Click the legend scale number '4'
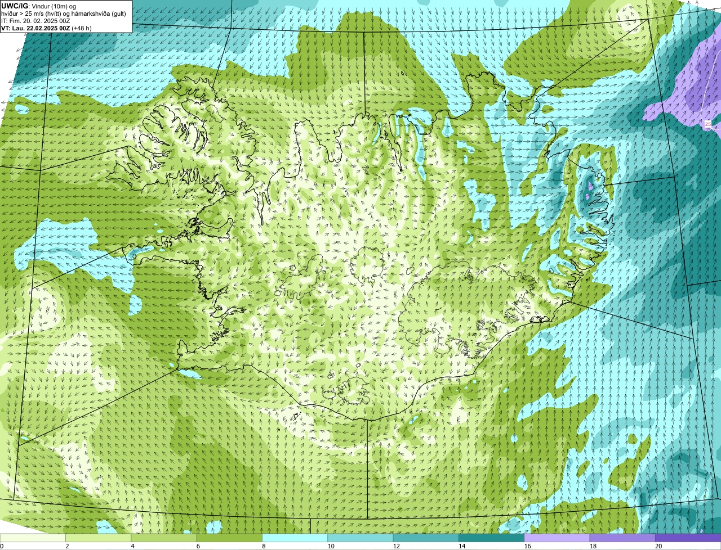721x550 pixels. (132, 546)
